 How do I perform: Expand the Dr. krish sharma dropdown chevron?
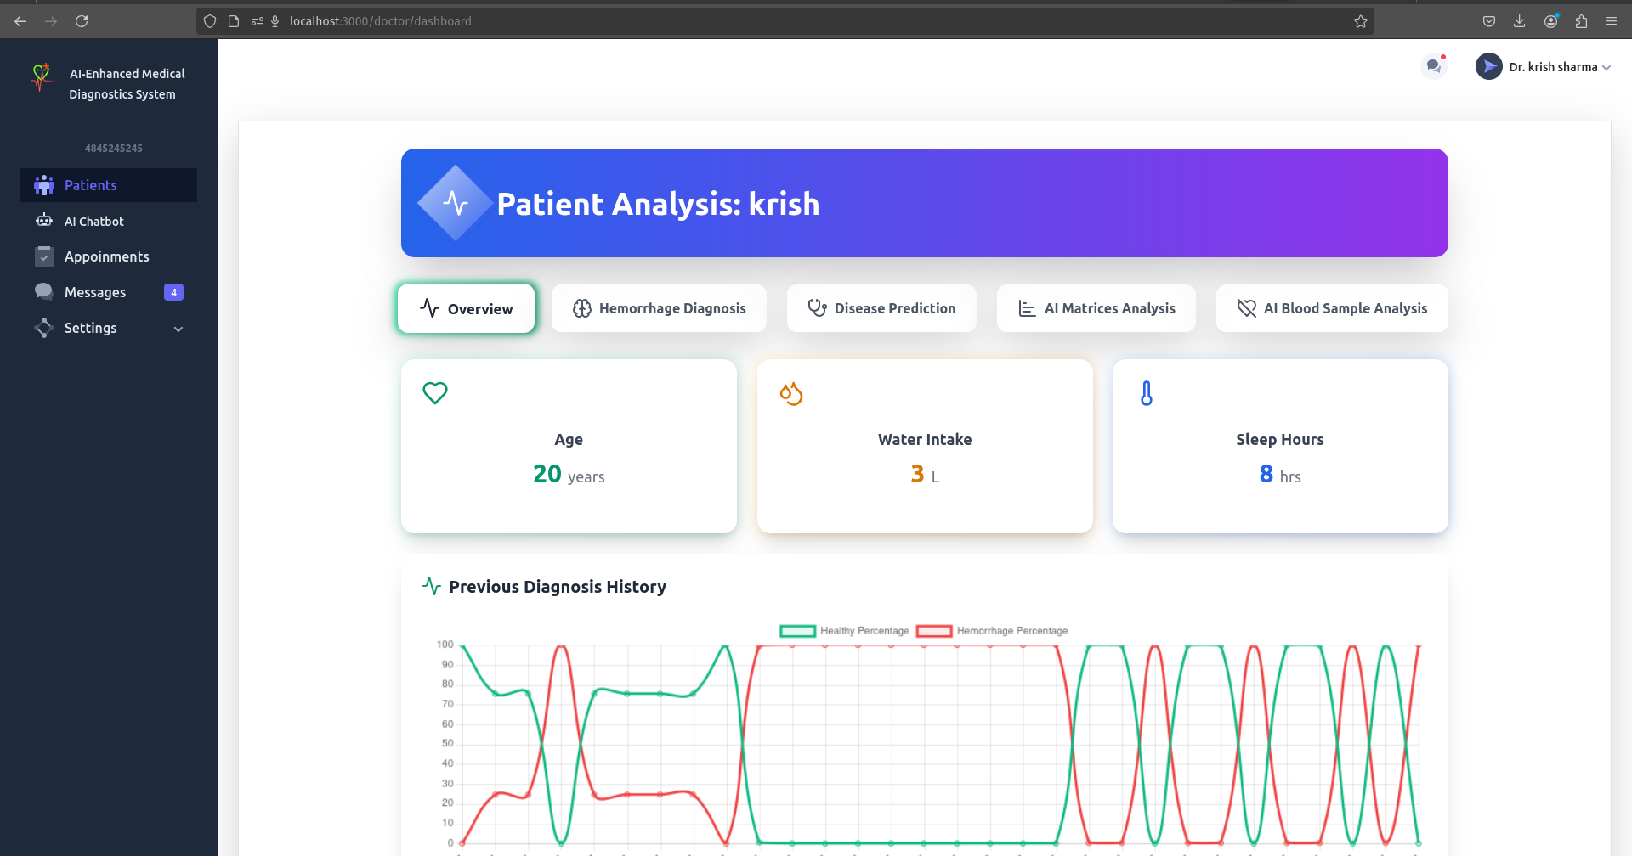[1606, 68]
